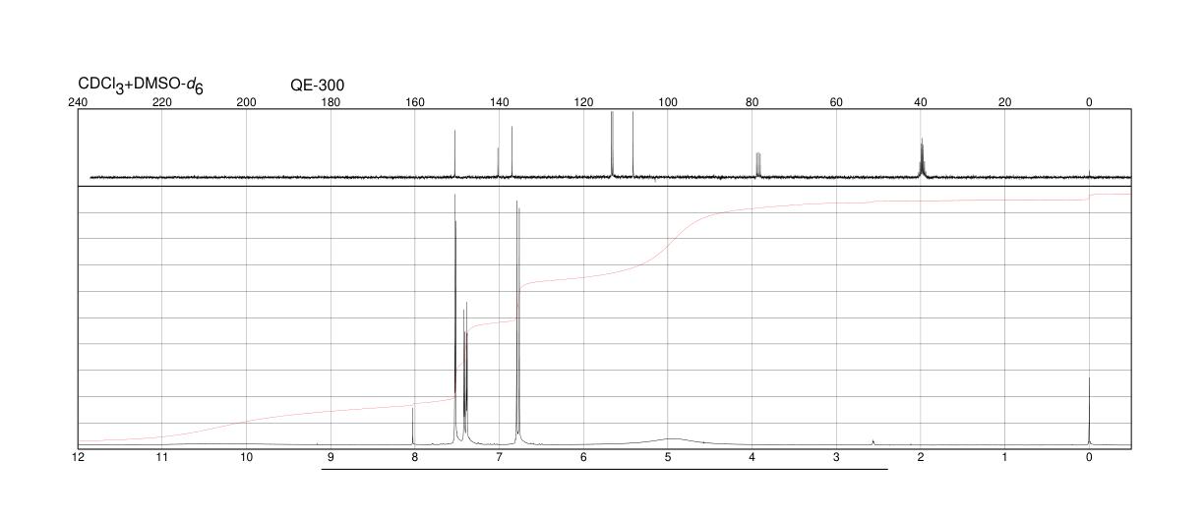Pick the proton multiplet near 7.4 ppm
1204x519 pixels.
pyautogui.click(x=465, y=374)
